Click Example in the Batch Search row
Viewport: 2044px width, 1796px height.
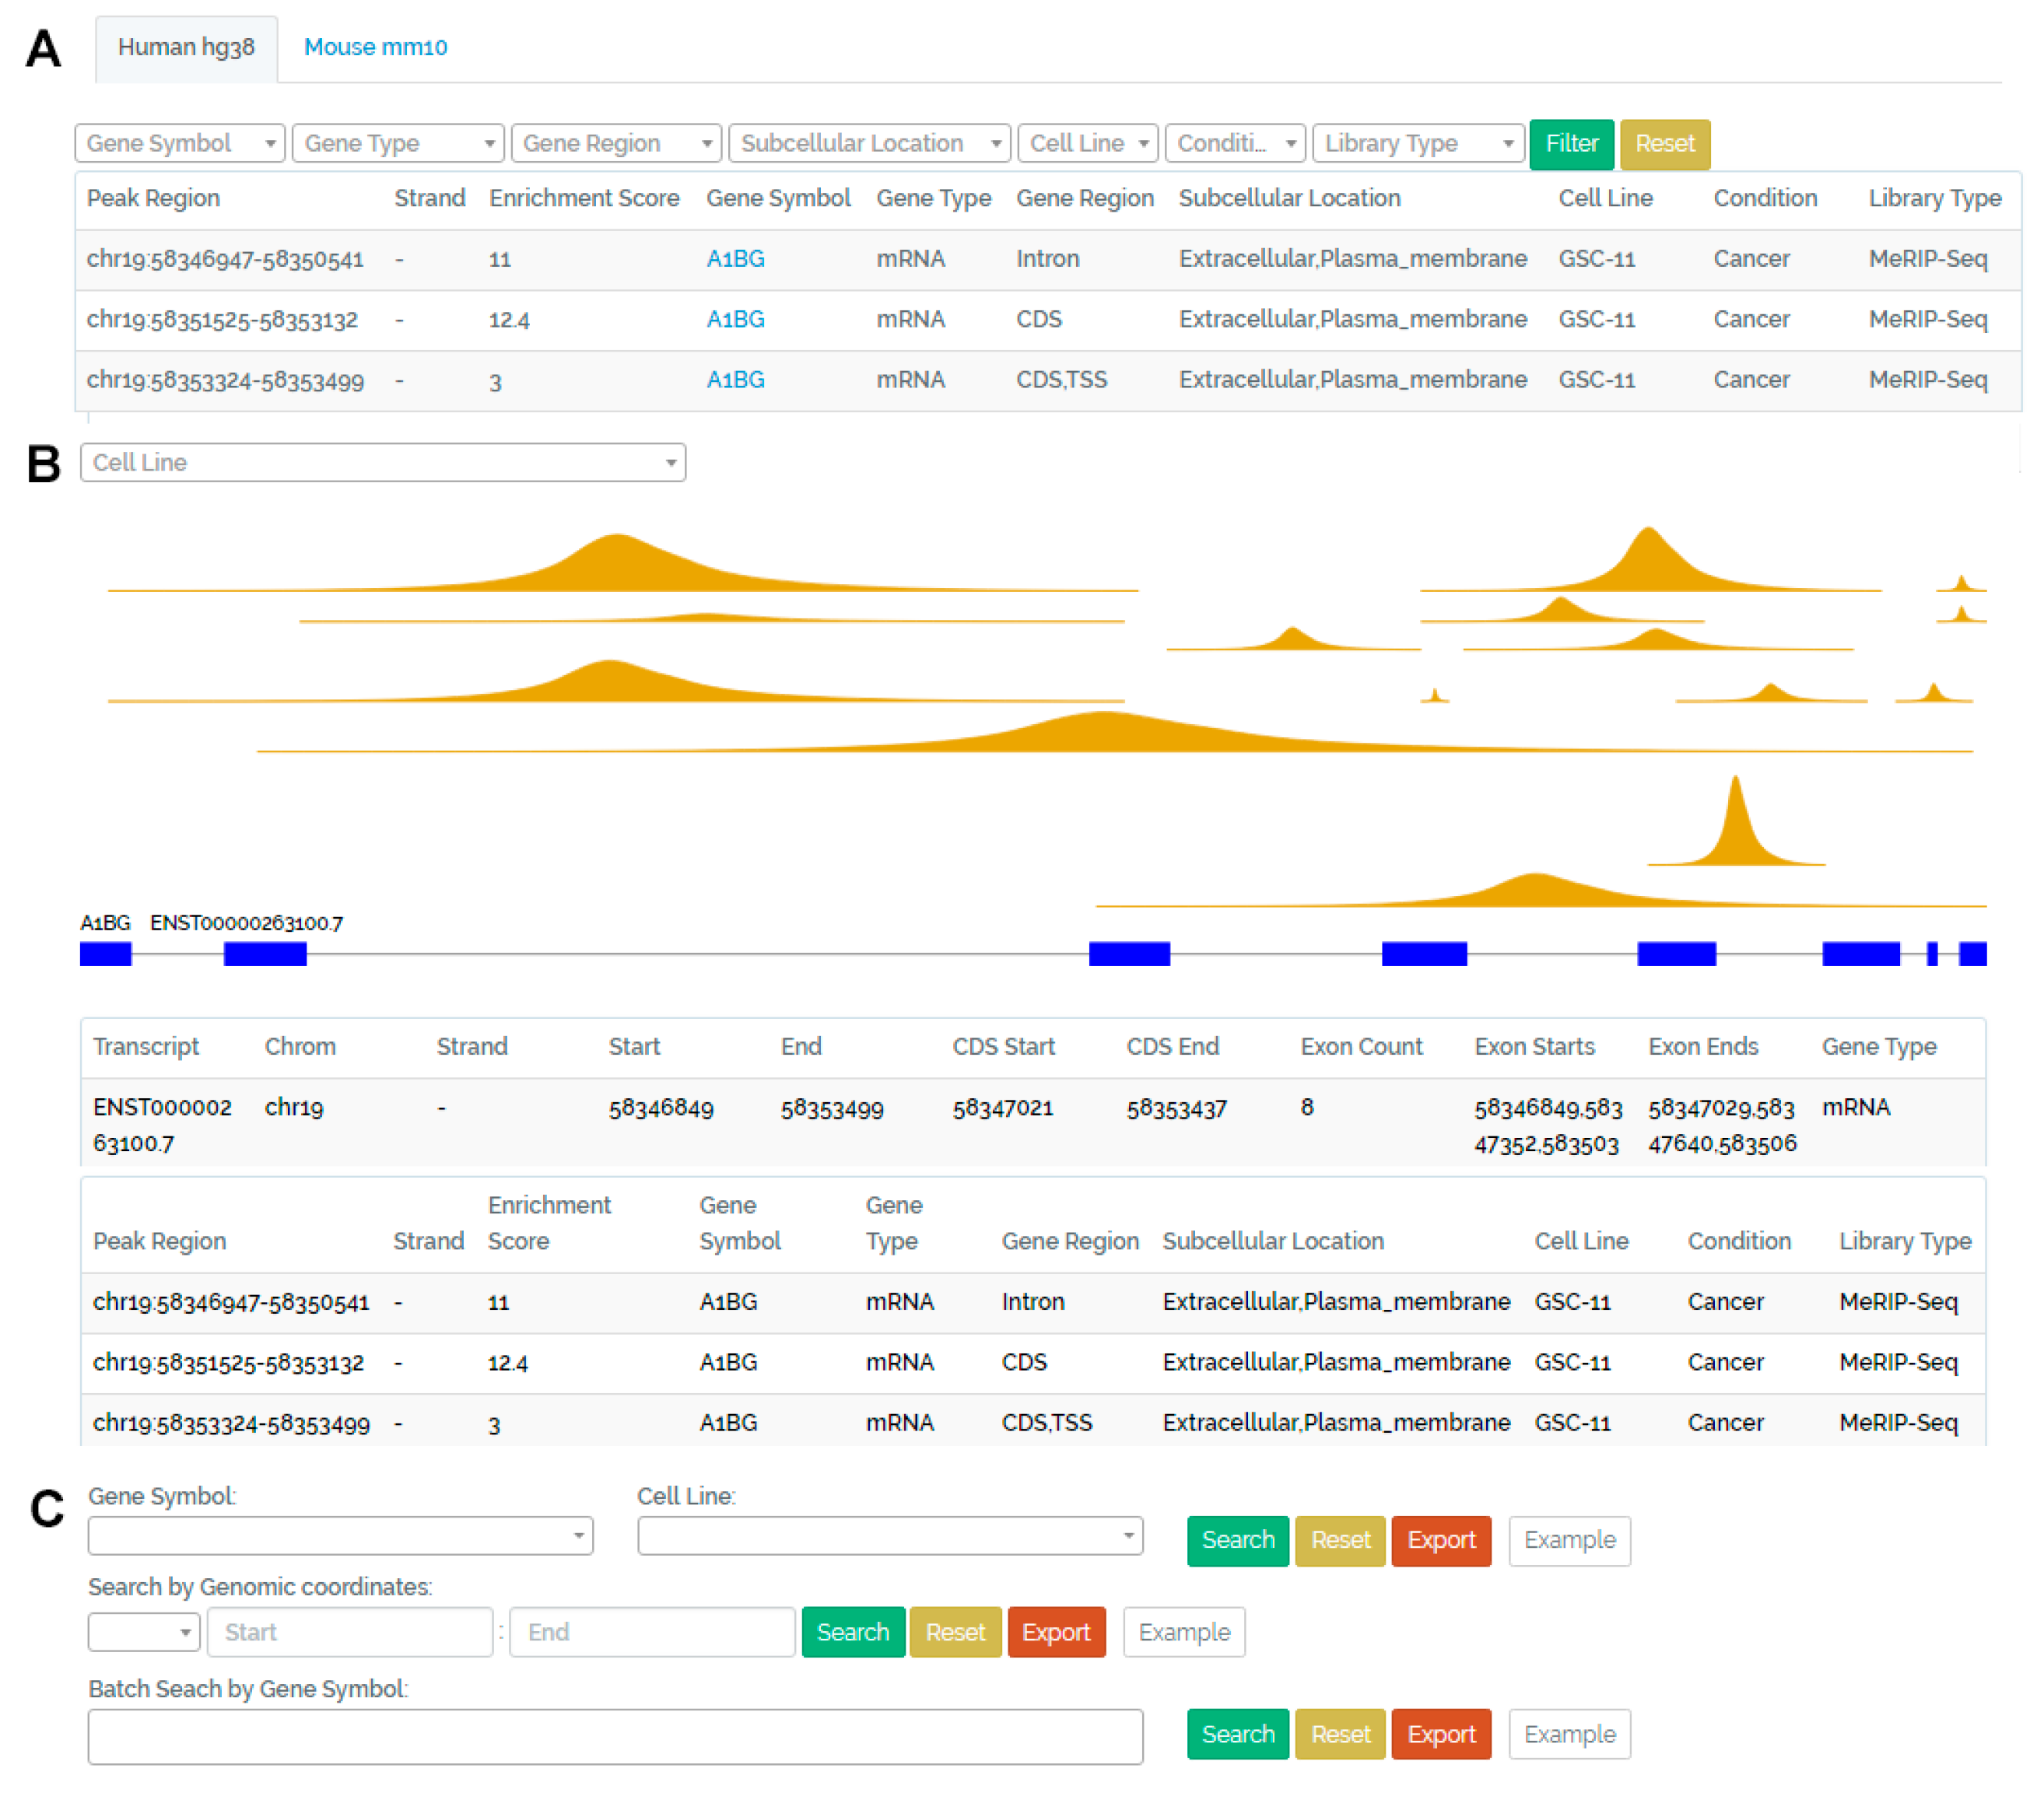(1569, 1734)
